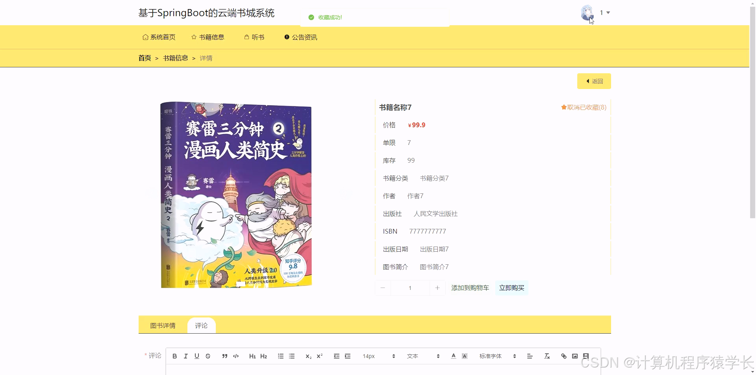Apply subscript formatting in the comment editor
Viewport: 756px width, 375px height.
pos(308,356)
